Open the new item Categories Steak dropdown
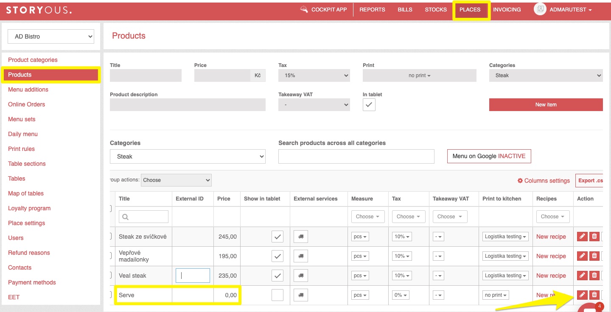This screenshot has width=611, height=312. (x=546, y=75)
